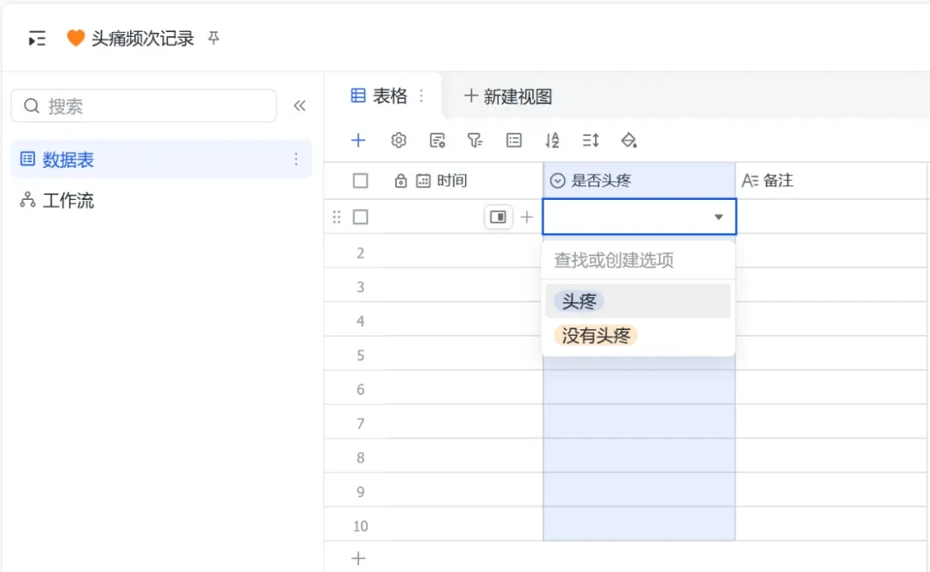Click the 备注 column header
The width and height of the screenshot is (930, 572).
pos(832,180)
